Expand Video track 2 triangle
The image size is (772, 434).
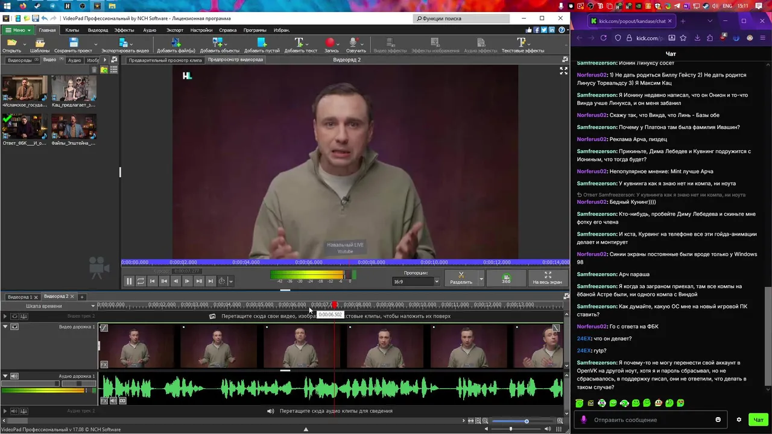click(x=5, y=316)
